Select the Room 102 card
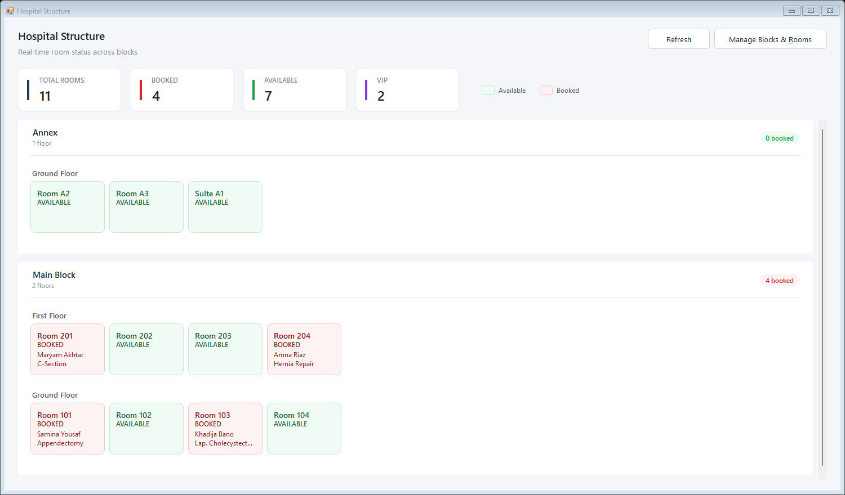This screenshot has width=845, height=495. coord(146,429)
